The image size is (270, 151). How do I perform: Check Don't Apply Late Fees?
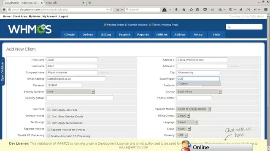point(49,109)
